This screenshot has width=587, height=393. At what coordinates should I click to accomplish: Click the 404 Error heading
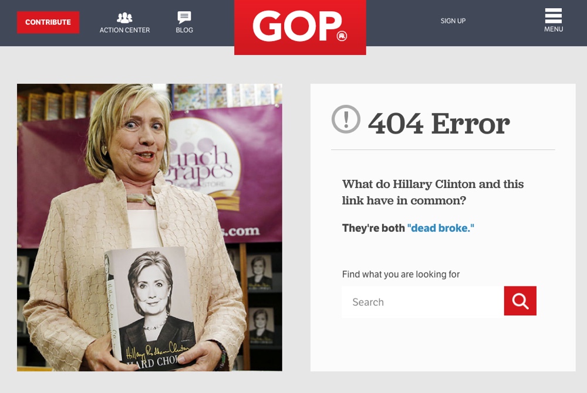click(438, 124)
